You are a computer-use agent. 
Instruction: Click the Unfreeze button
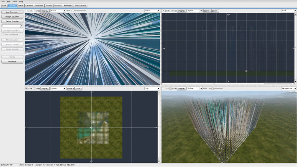pyautogui.click(x=12, y=62)
